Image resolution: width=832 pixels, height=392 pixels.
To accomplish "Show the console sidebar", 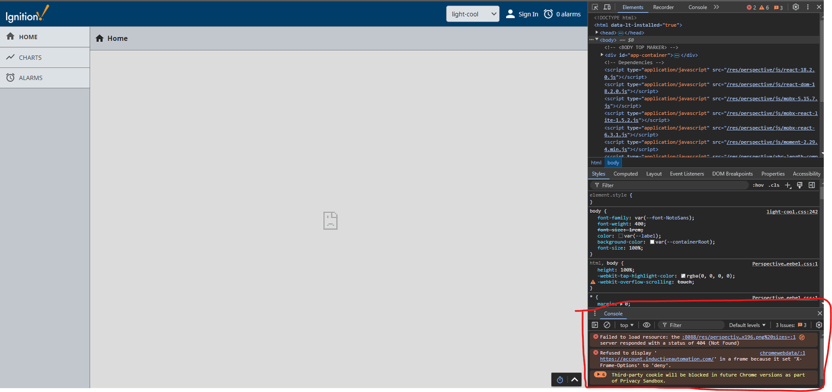I will [x=595, y=325].
